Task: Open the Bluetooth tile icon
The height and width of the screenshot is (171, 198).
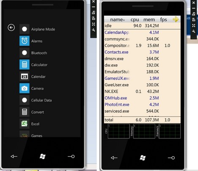Action: tap(25, 53)
